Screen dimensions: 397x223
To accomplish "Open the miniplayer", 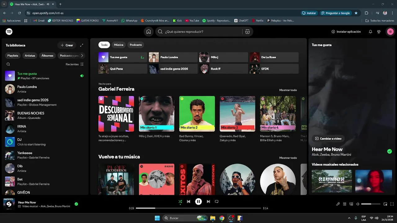I will [386, 204].
